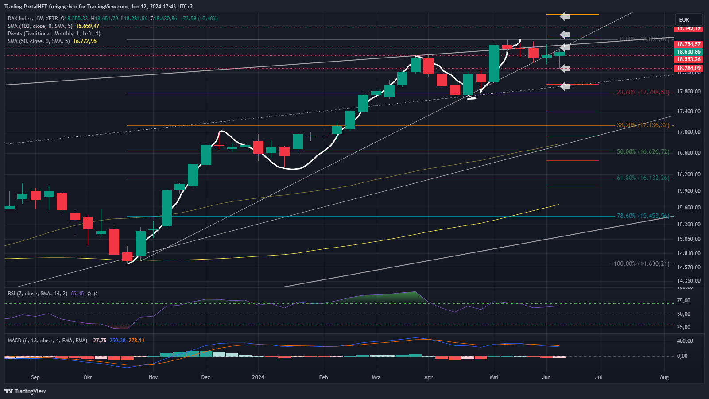
Task: Click the Jun label on time axis
Action: tap(546, 377)
